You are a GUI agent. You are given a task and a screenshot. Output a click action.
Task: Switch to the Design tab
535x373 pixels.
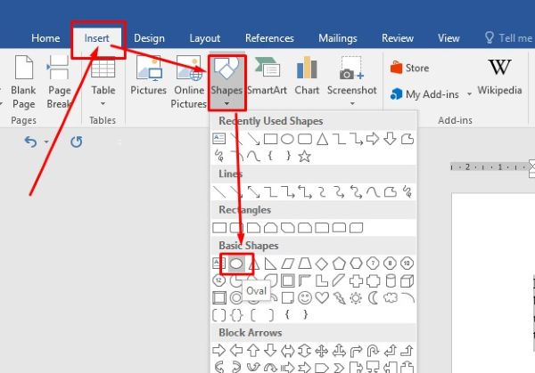coord(149,38)
